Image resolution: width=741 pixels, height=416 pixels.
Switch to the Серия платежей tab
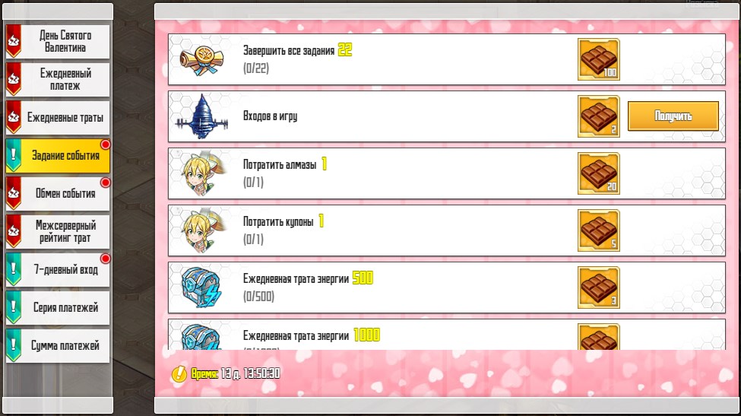[58, 308]
